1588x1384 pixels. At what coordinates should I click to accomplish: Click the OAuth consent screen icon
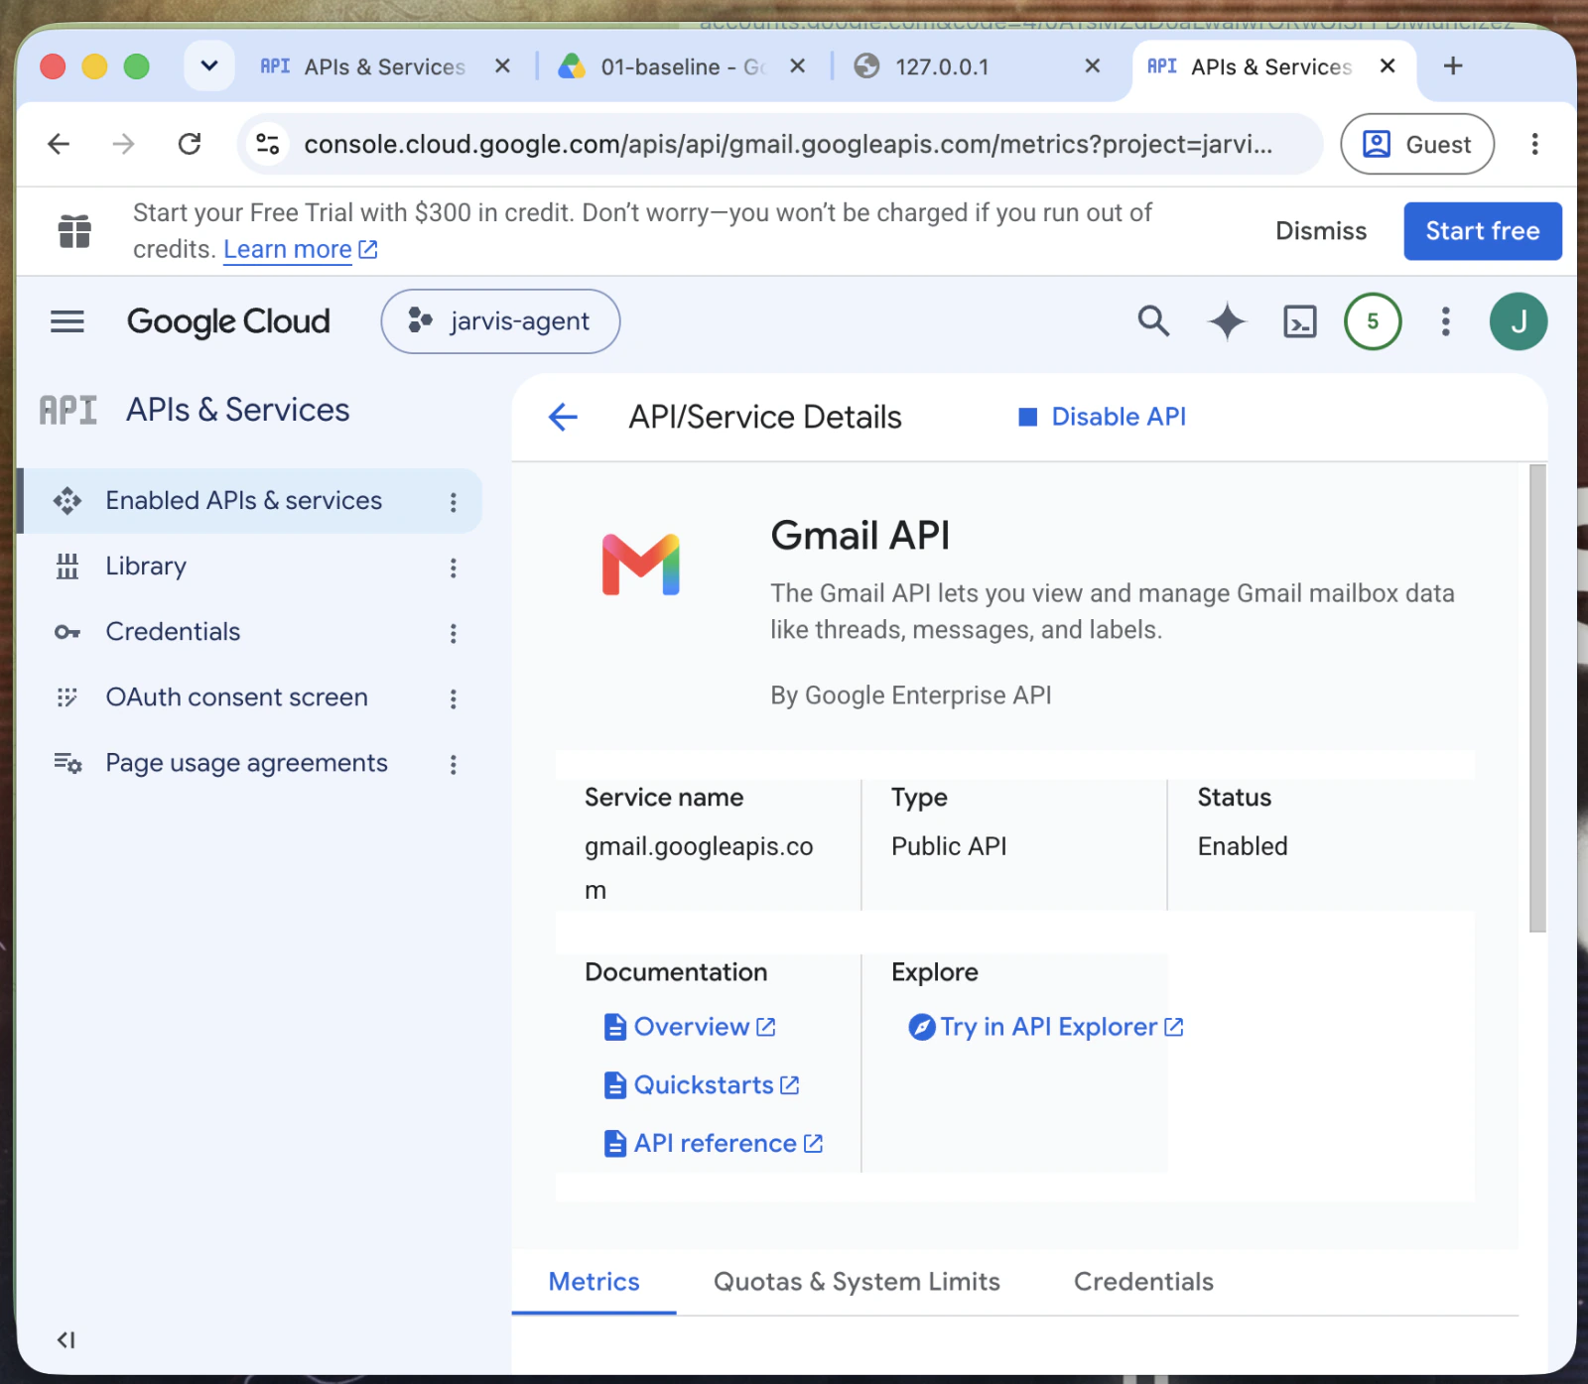(67, 697)
